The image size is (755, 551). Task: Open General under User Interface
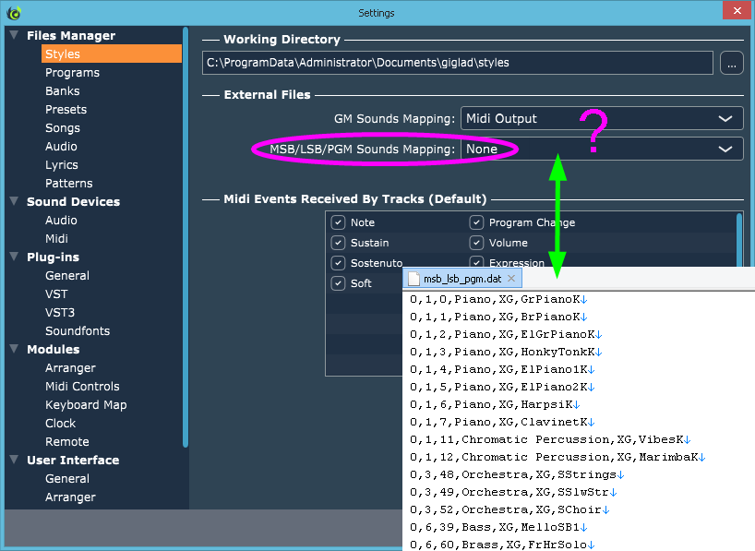[67, 479]
